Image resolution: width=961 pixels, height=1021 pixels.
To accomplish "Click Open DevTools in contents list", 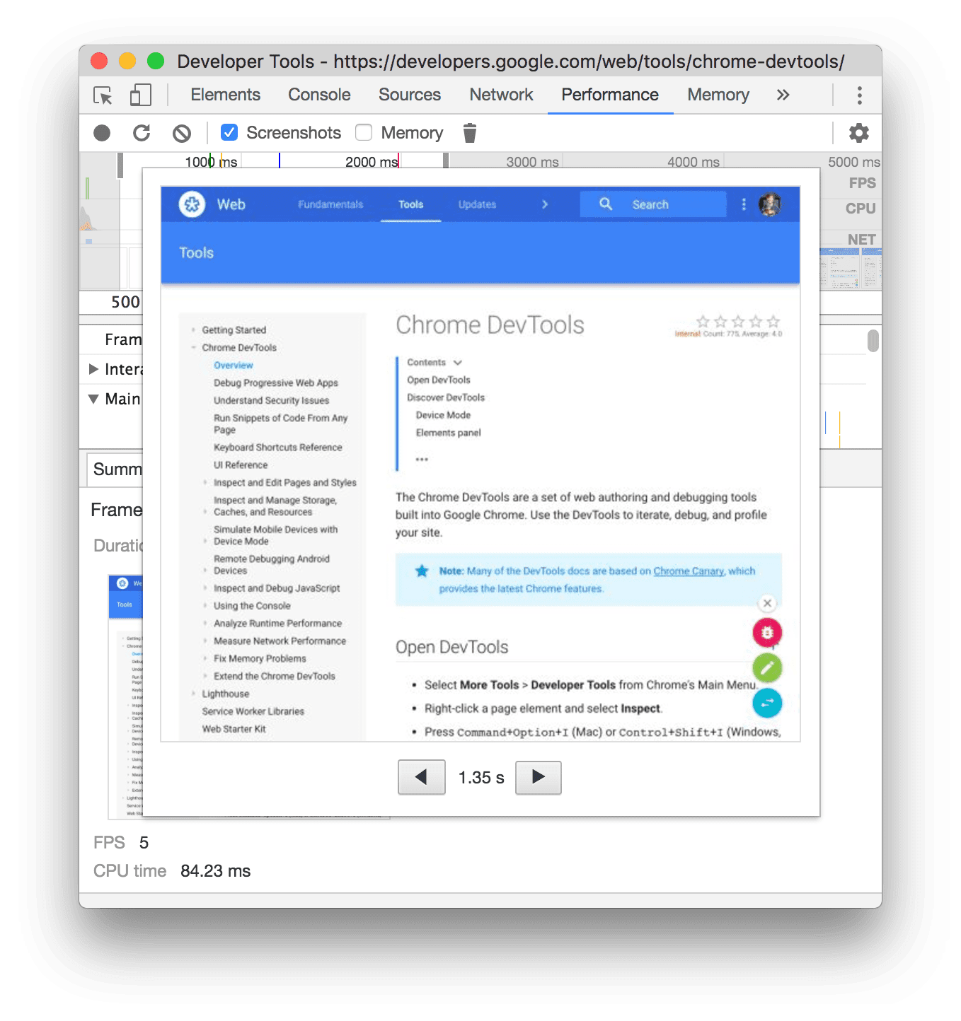I will [x=439, y=380].
